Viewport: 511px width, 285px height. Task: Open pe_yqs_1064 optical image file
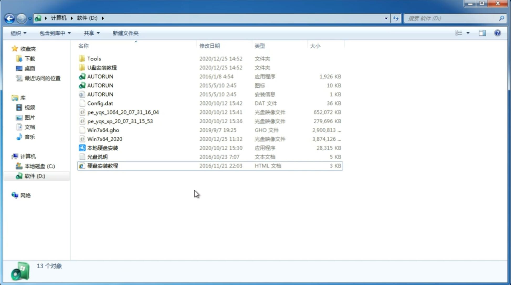point(123,112)
